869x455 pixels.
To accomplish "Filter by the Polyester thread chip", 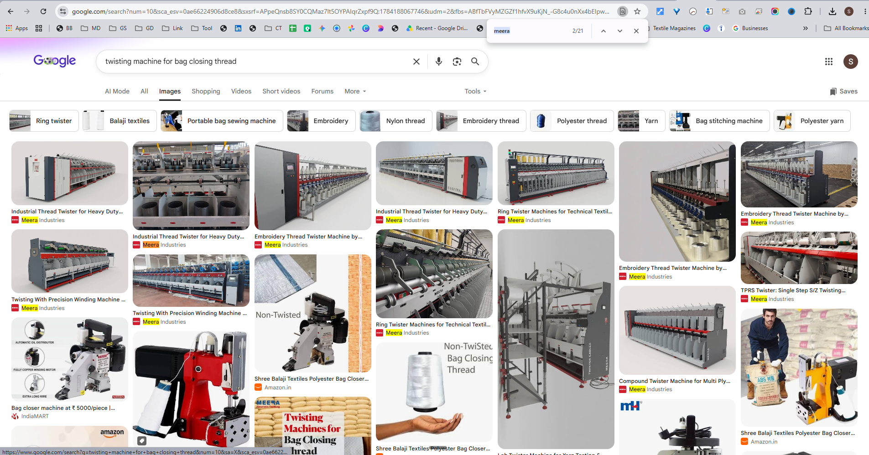I will coord(572,121).
